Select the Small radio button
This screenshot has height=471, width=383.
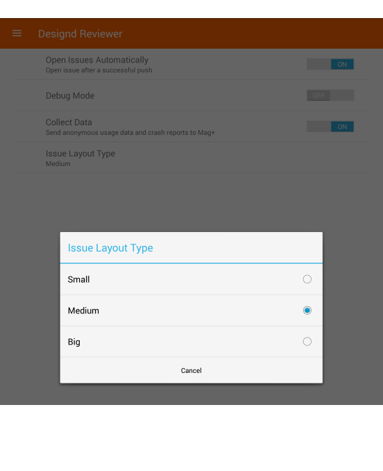[307, 279]
